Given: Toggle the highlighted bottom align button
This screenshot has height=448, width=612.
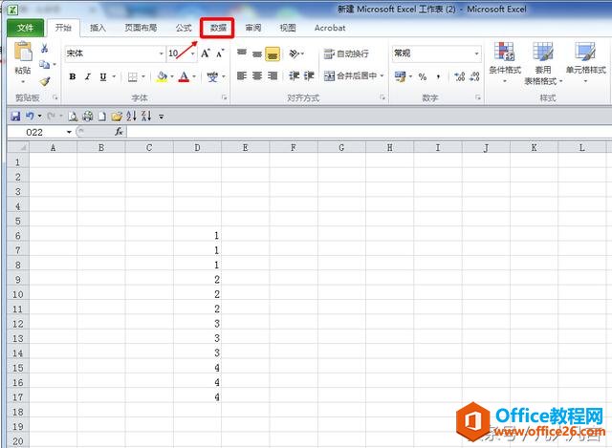Looking at the screenshot, I should point(273,53).
